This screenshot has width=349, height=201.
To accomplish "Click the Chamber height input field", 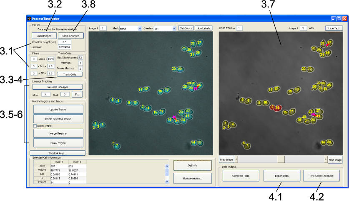I will coord(65,42).
